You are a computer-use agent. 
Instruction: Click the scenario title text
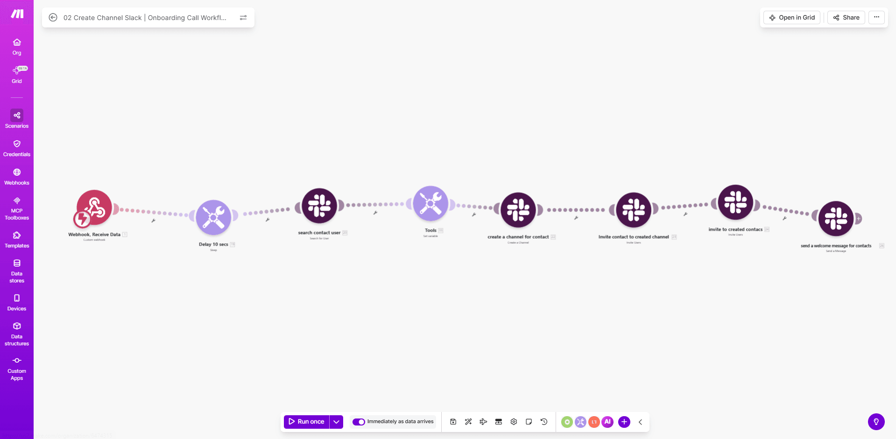(x=145, y=18)
